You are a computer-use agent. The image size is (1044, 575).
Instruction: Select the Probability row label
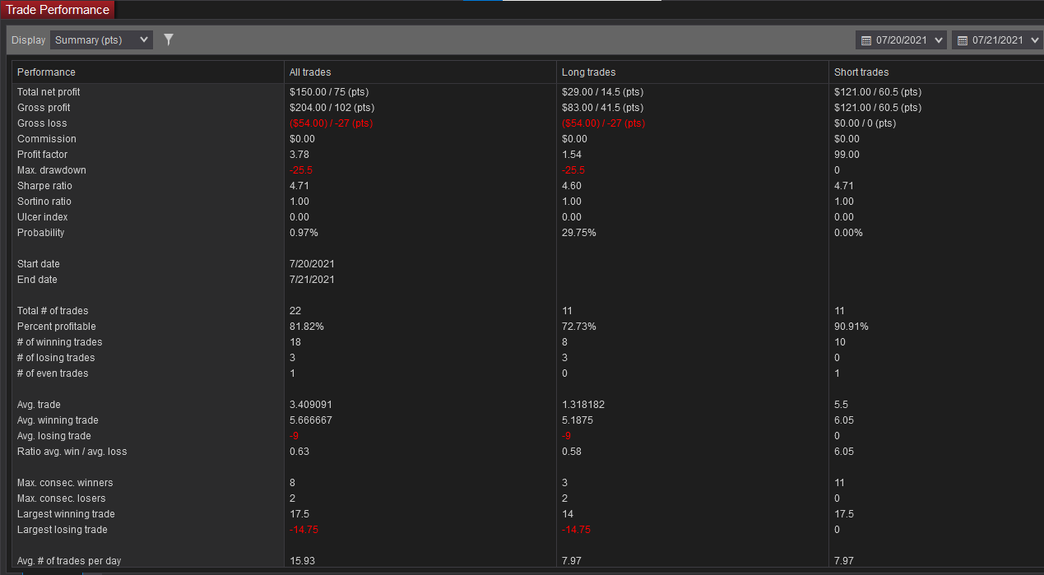pos(40,233)
